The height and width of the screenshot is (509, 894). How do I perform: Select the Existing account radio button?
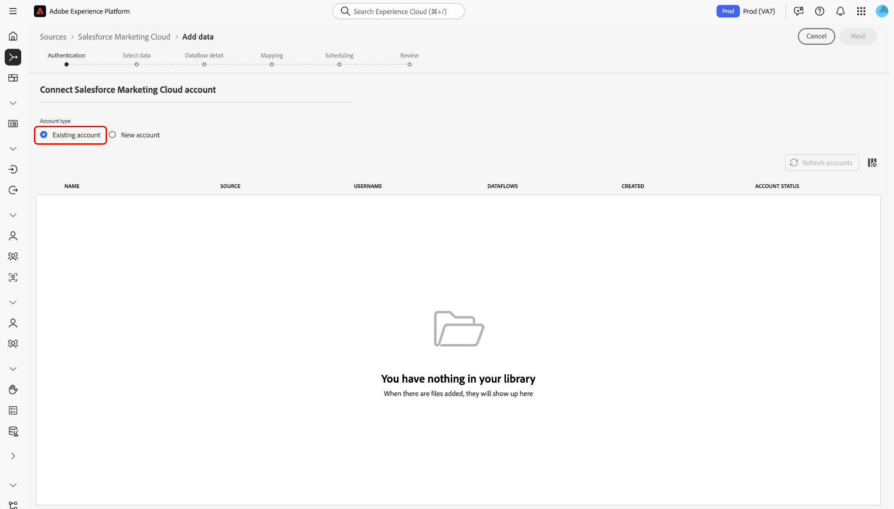[44, 135]
